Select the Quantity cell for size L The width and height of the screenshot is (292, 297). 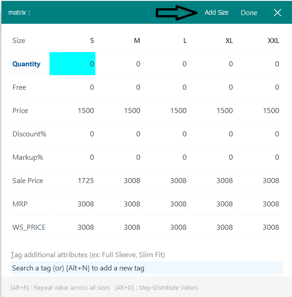click(165, 64)
